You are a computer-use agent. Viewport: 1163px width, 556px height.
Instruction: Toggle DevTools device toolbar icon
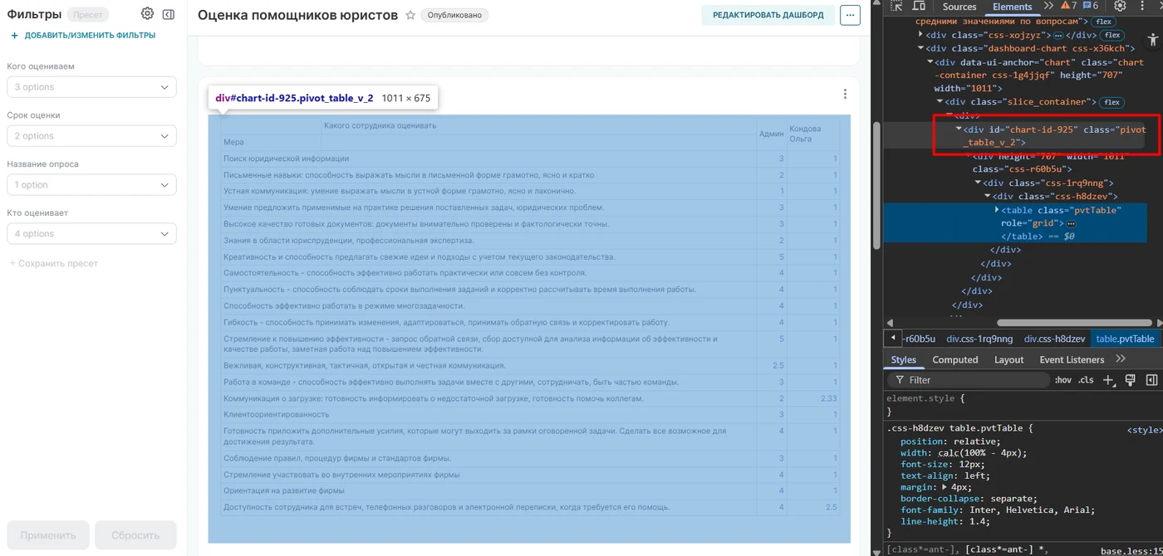pos(920,6)
